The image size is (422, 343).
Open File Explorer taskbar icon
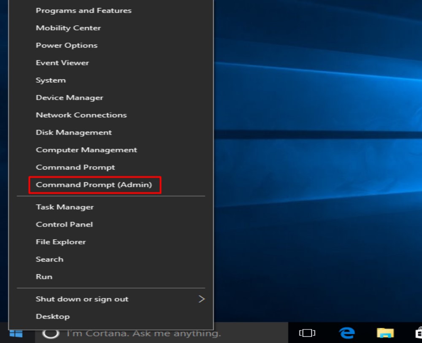385,333
